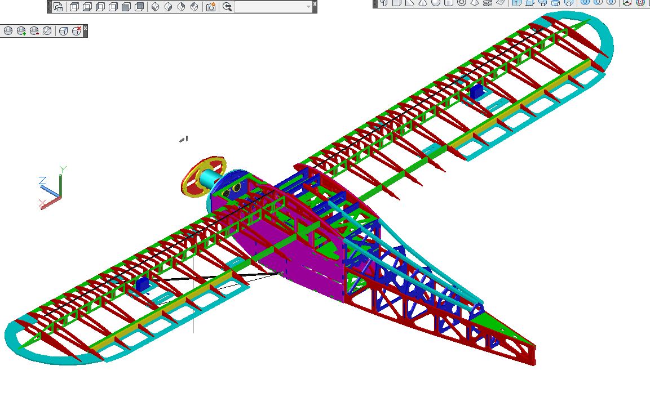
Task: Select the Refine Mesh icon
Action: click(x=47, y=30)
